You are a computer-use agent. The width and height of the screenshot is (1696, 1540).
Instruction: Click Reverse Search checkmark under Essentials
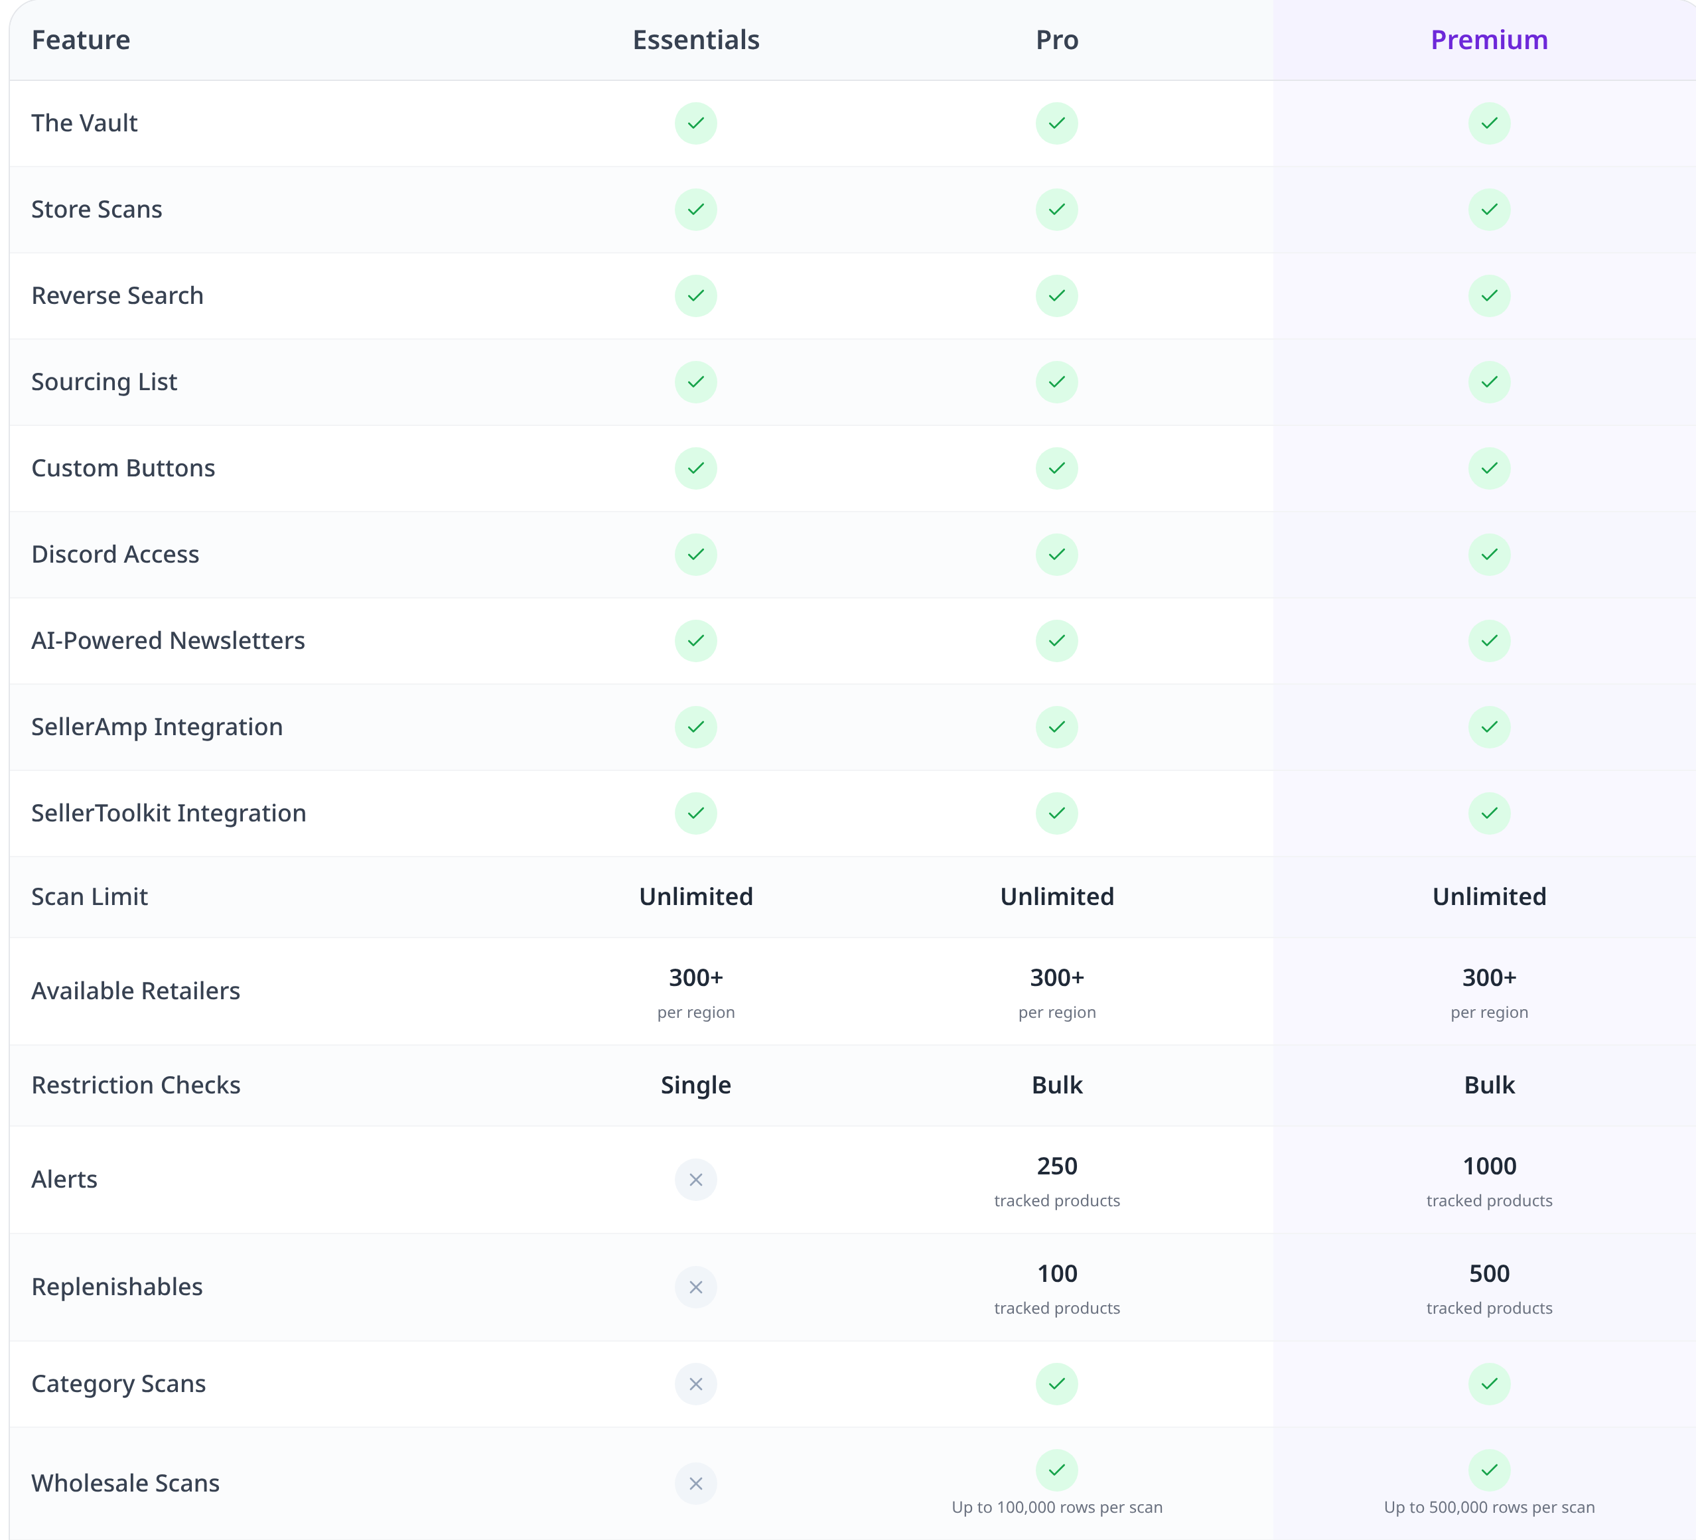tap(696, 296)
